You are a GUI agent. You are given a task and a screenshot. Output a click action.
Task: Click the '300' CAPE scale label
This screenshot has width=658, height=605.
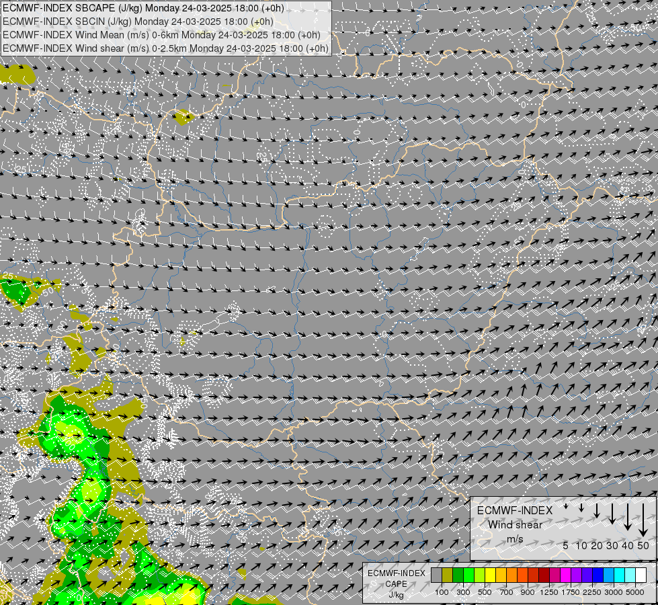(463, 592)
